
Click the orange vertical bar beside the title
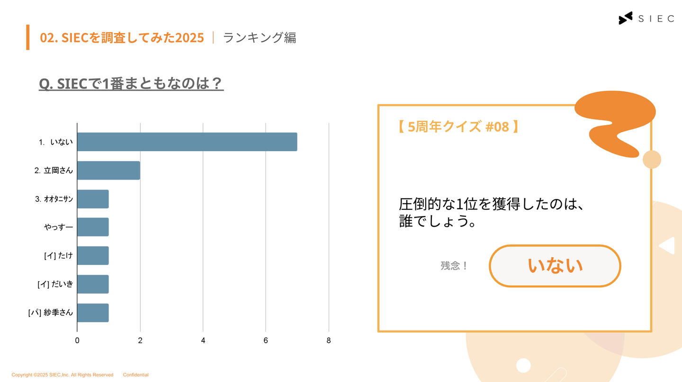click(x=28, y=37)
